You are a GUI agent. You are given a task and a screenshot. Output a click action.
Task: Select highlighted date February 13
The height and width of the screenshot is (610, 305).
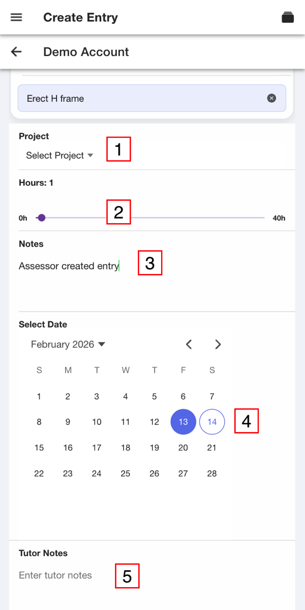pyautogui.click(x=183, y=422)
